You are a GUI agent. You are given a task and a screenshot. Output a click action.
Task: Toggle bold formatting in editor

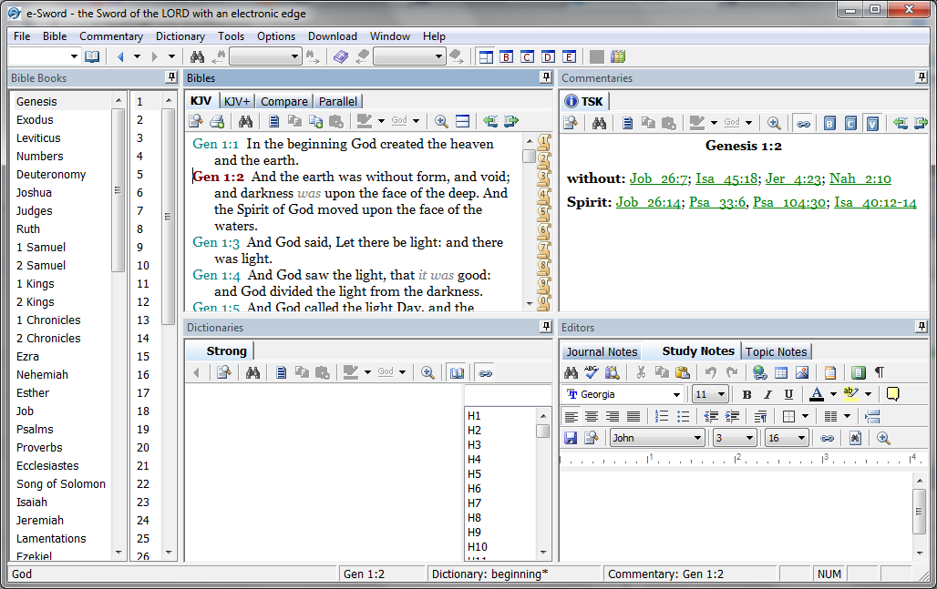pos(747,394)
